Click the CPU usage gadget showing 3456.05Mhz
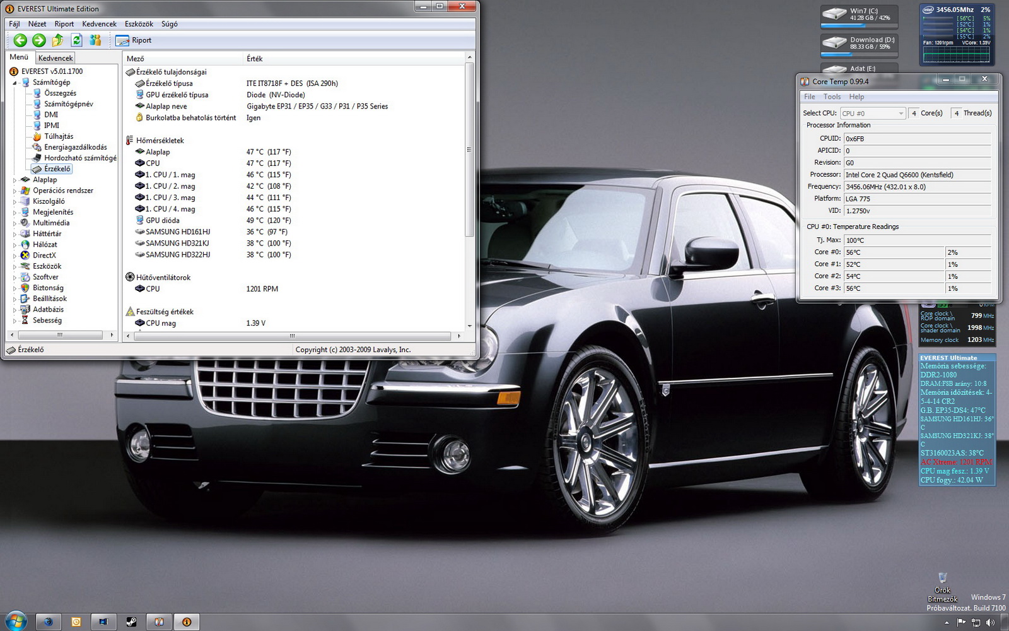1009x631 pixels. click(956, 35)
